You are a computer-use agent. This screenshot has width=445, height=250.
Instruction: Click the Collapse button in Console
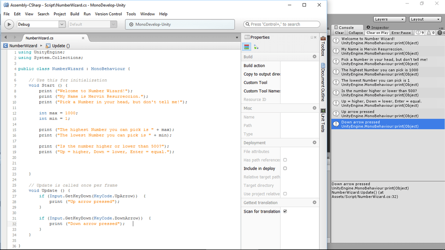[355, 33]
